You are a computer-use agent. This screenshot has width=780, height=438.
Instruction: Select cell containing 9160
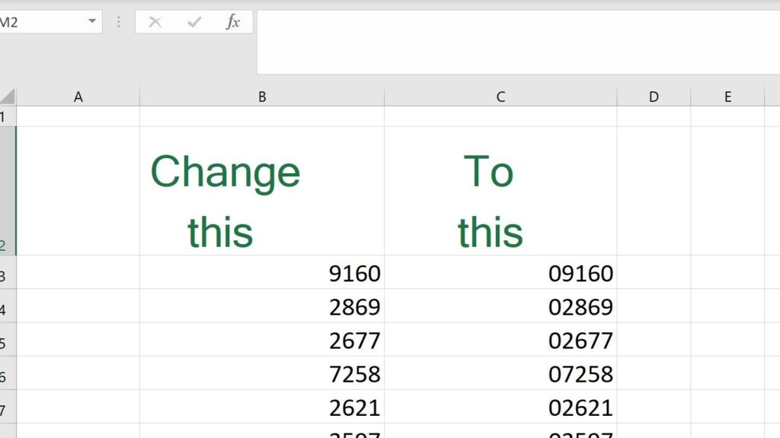tap(262, 273)
